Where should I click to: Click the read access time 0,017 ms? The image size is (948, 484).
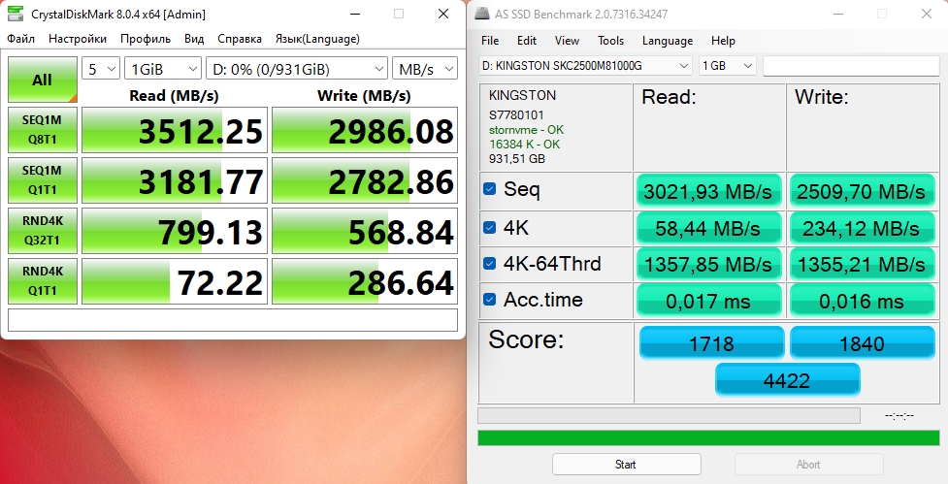[708, 301]
